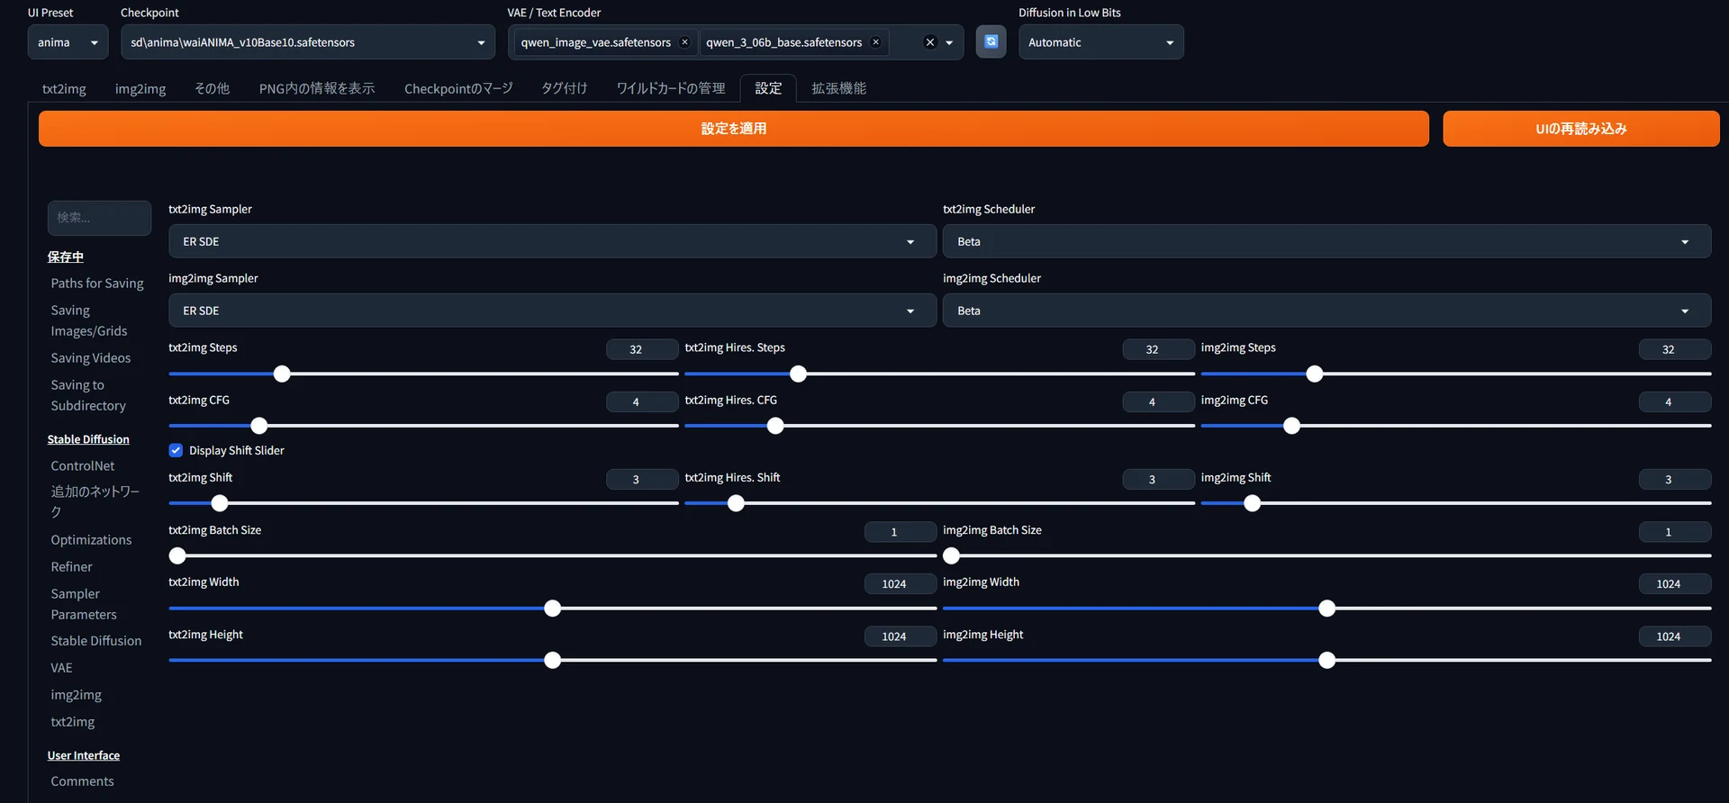Click the settings search field

click(x=99, y=218)
